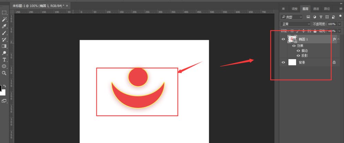Screen dimensions: 344x143
Task: Open the panel menu hamburger icon
Action: click(341, 9)
